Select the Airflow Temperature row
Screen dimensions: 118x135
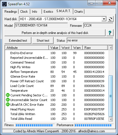click(56, 72)
